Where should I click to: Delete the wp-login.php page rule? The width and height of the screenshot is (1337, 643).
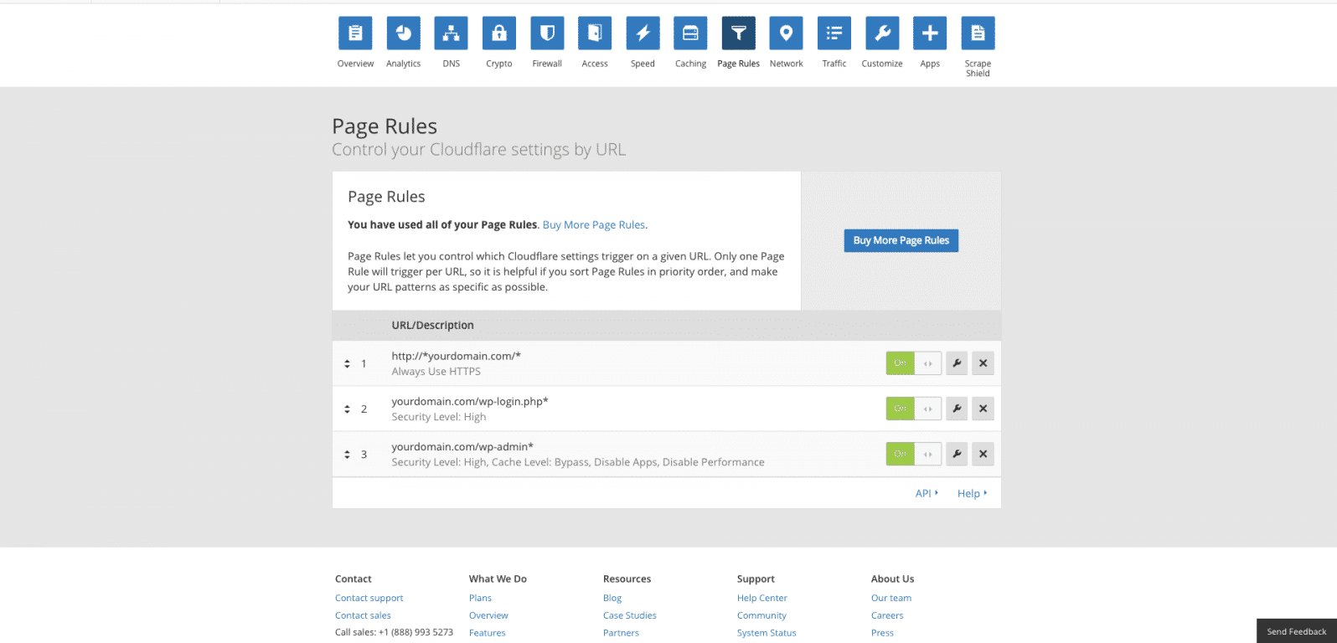[983, 409]
